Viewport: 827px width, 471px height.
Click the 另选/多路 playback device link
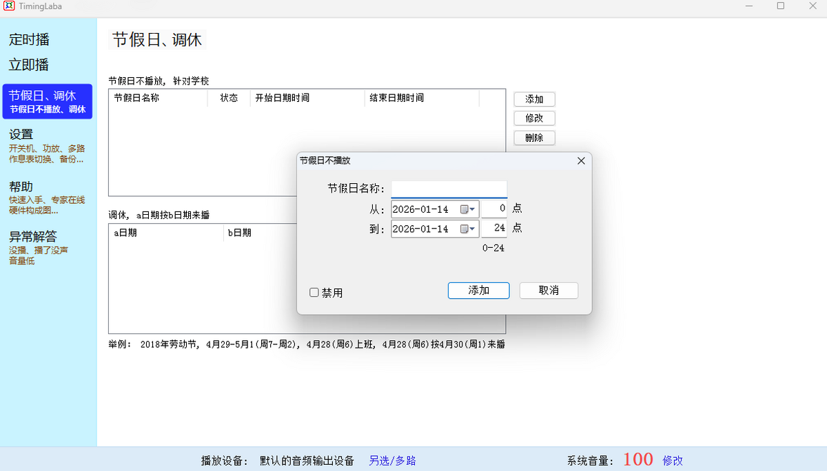click(x=392, y=461)
